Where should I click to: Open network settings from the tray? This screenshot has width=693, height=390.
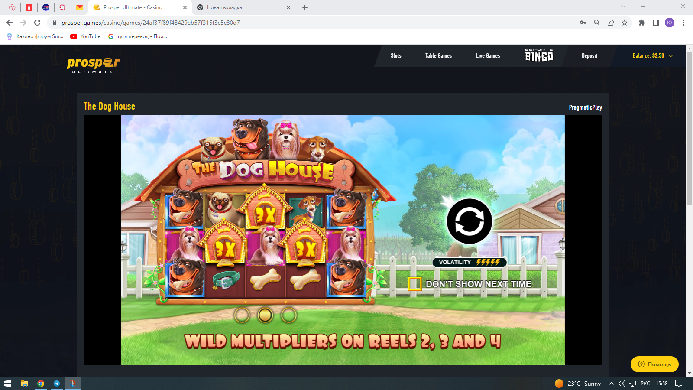click(632, 383)
